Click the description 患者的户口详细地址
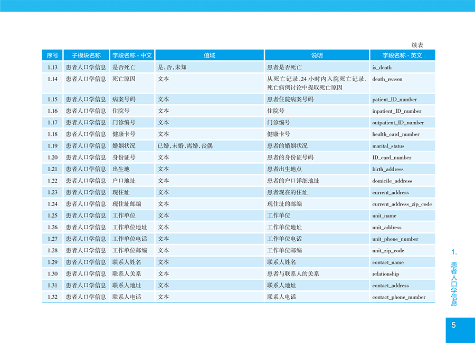The width and height of the screenshot is (475, 343). pyautogui.click(x=293, y=181)
